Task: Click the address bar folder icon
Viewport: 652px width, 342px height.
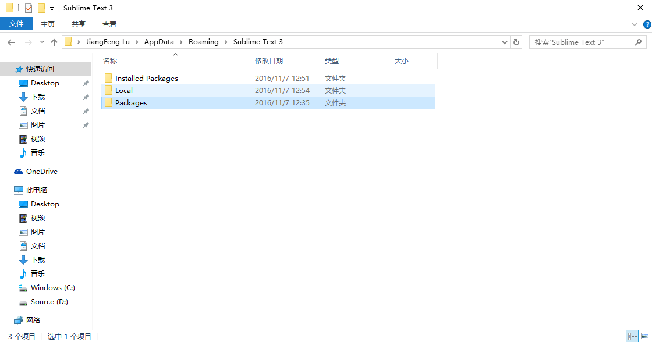Action: click(69, 41)
